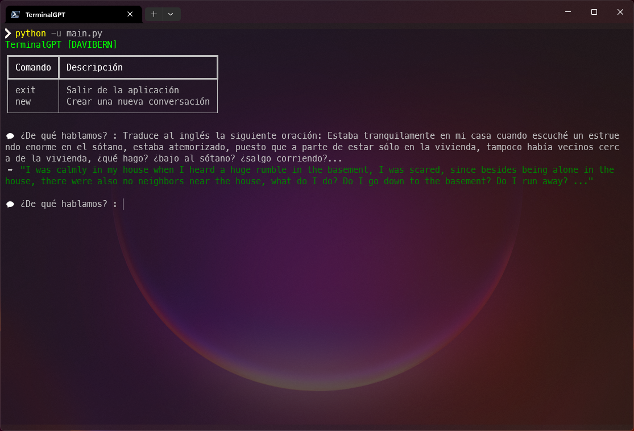Click the green arrow icon before the English translation
This screenshot has width=634, height=431.
click(10, 169)
